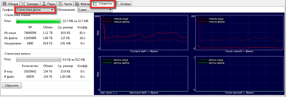The image size is (286, 97).
Task: Click volume value 24.8 ГБ
Action: (x=48, y=43)
